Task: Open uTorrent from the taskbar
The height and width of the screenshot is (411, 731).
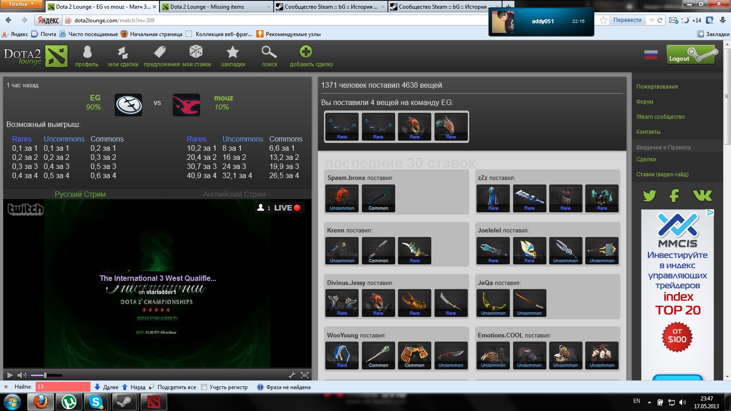Action: coord(69,402)
